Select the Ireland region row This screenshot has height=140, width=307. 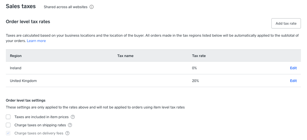[16, 68]
